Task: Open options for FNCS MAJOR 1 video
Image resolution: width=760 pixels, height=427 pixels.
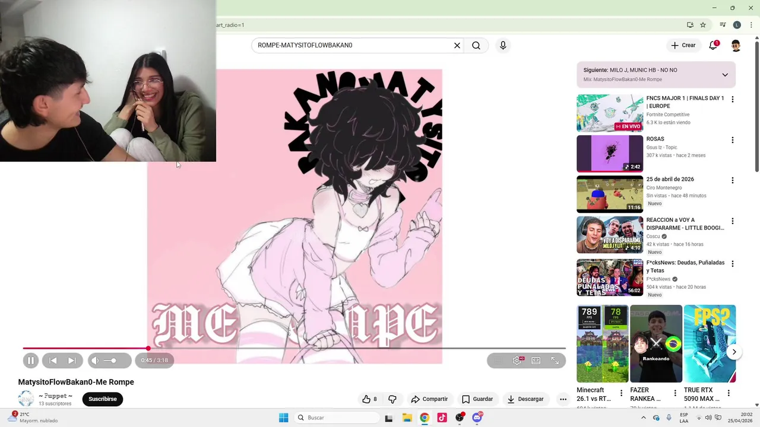Action: (732, 99)
